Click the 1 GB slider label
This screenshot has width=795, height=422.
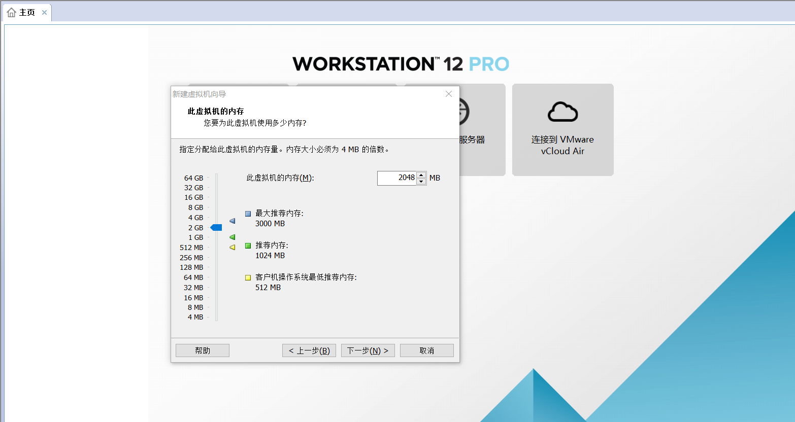[x=195, y=237]
